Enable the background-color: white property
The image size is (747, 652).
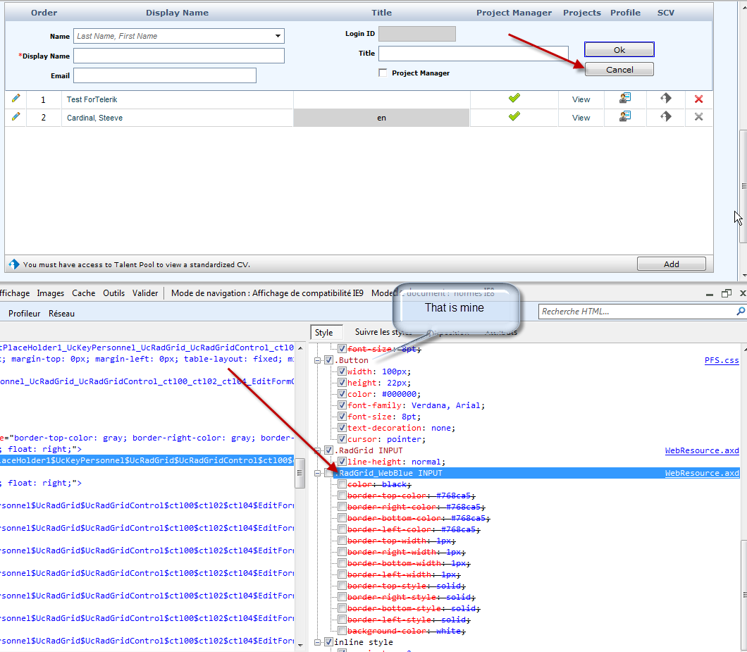(x=342, y=631)
